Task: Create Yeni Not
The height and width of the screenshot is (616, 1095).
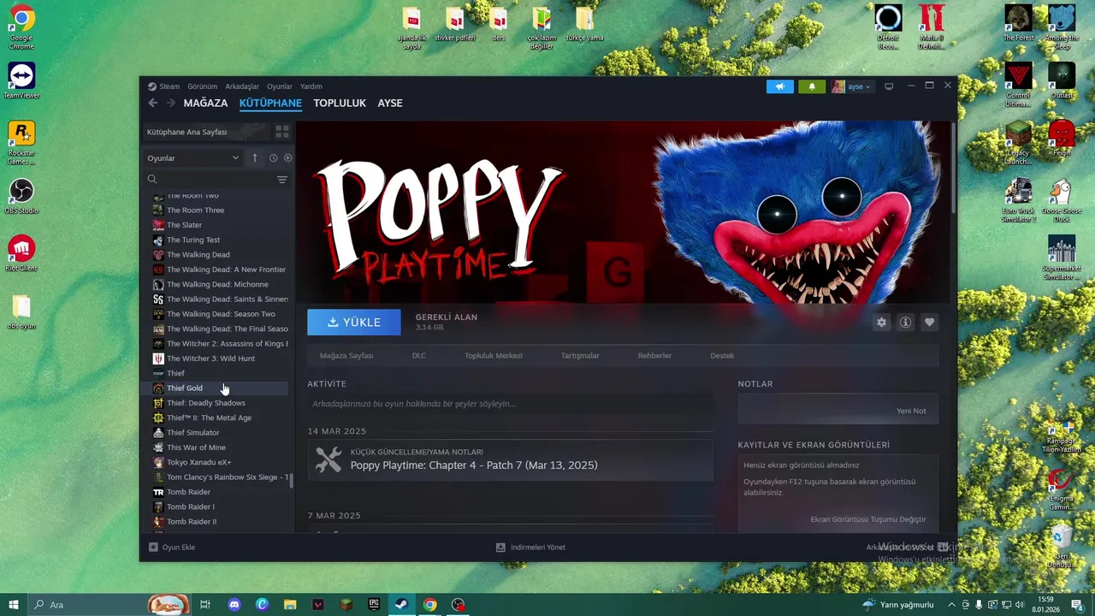Action: [911, 411]
